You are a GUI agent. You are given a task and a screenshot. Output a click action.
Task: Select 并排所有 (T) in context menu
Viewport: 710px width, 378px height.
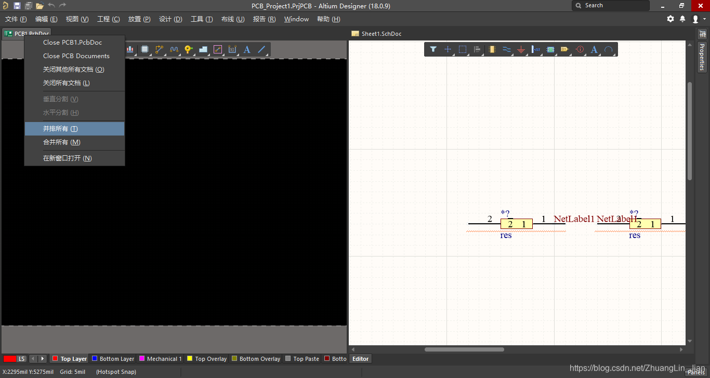click(75, 129)
